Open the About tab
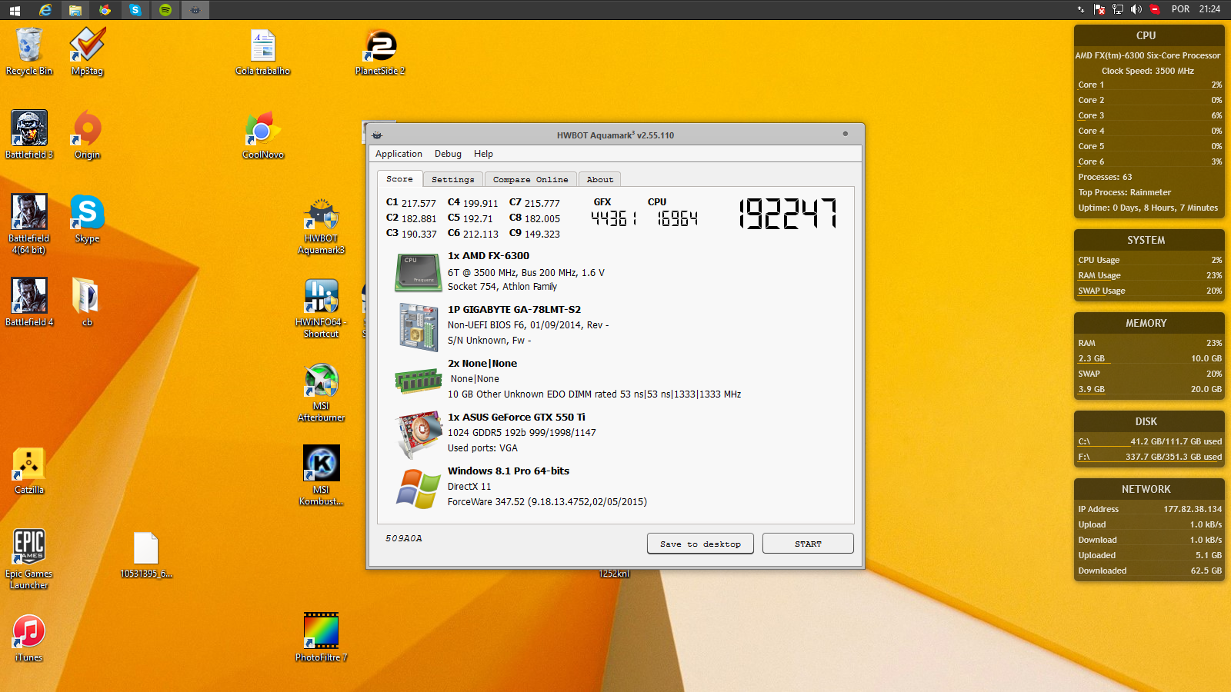 [x=600, y=179]
